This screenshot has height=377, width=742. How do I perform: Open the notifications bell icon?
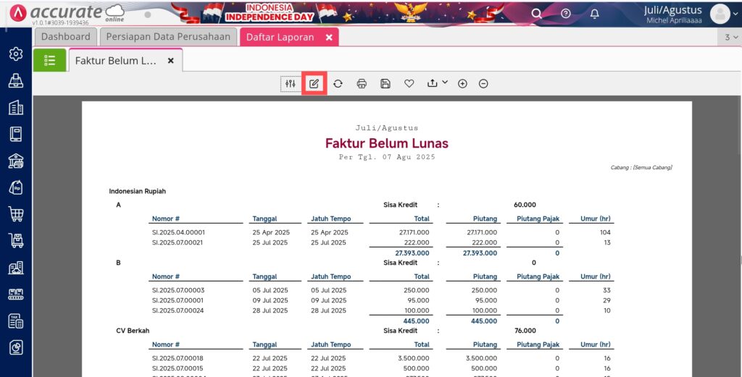(594, 14)
